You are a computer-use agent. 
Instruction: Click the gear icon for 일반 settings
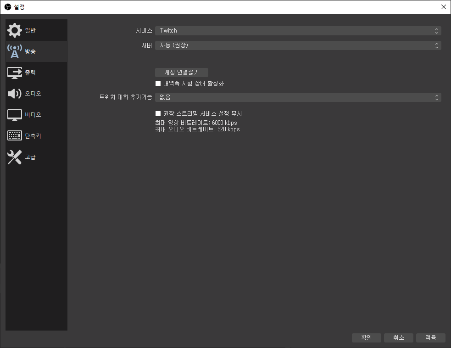pos(14,30)
